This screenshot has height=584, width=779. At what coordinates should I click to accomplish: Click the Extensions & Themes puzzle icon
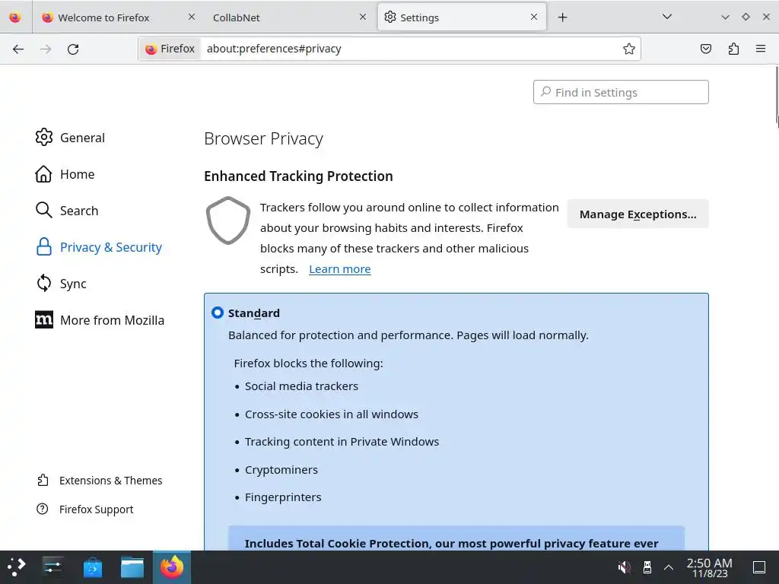pyautogui.click(x=43, y=481)
